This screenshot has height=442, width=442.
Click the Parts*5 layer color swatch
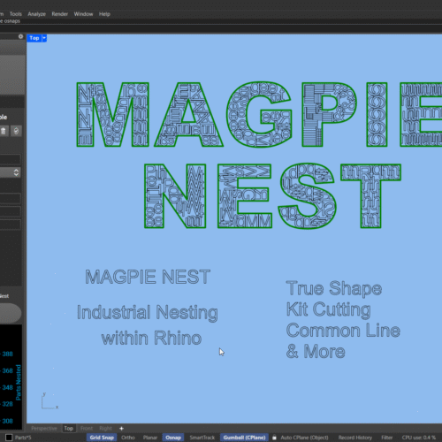[9, 438]
